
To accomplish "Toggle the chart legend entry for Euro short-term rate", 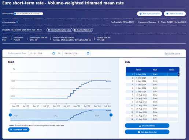I will (37, 125).
